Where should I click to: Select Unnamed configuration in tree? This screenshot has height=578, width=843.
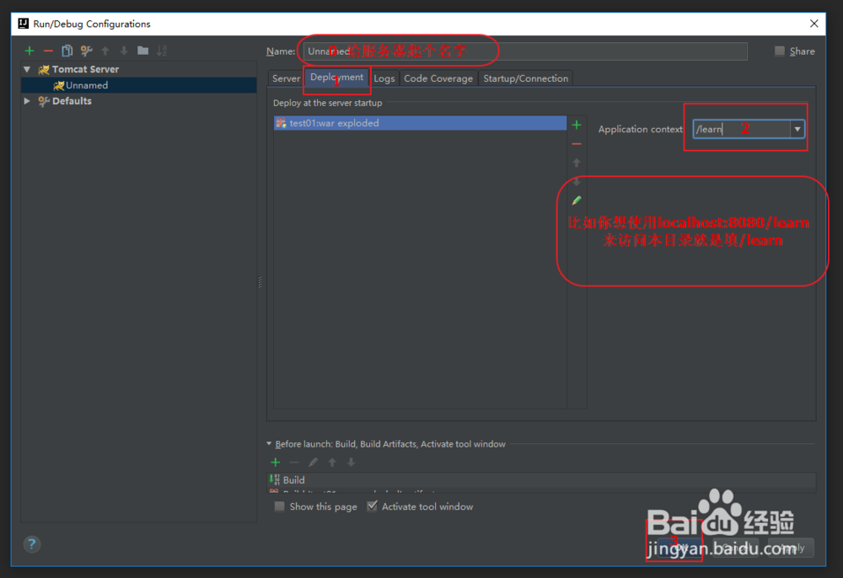pyautogui.click(x=139, y=85)
